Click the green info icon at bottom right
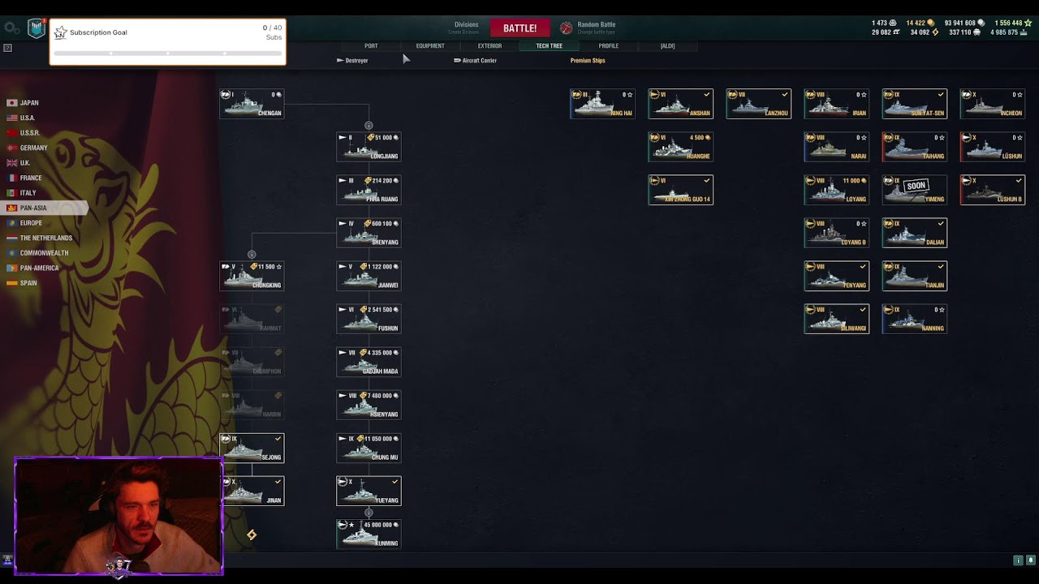1039x584 pixels. [1018, 560]
